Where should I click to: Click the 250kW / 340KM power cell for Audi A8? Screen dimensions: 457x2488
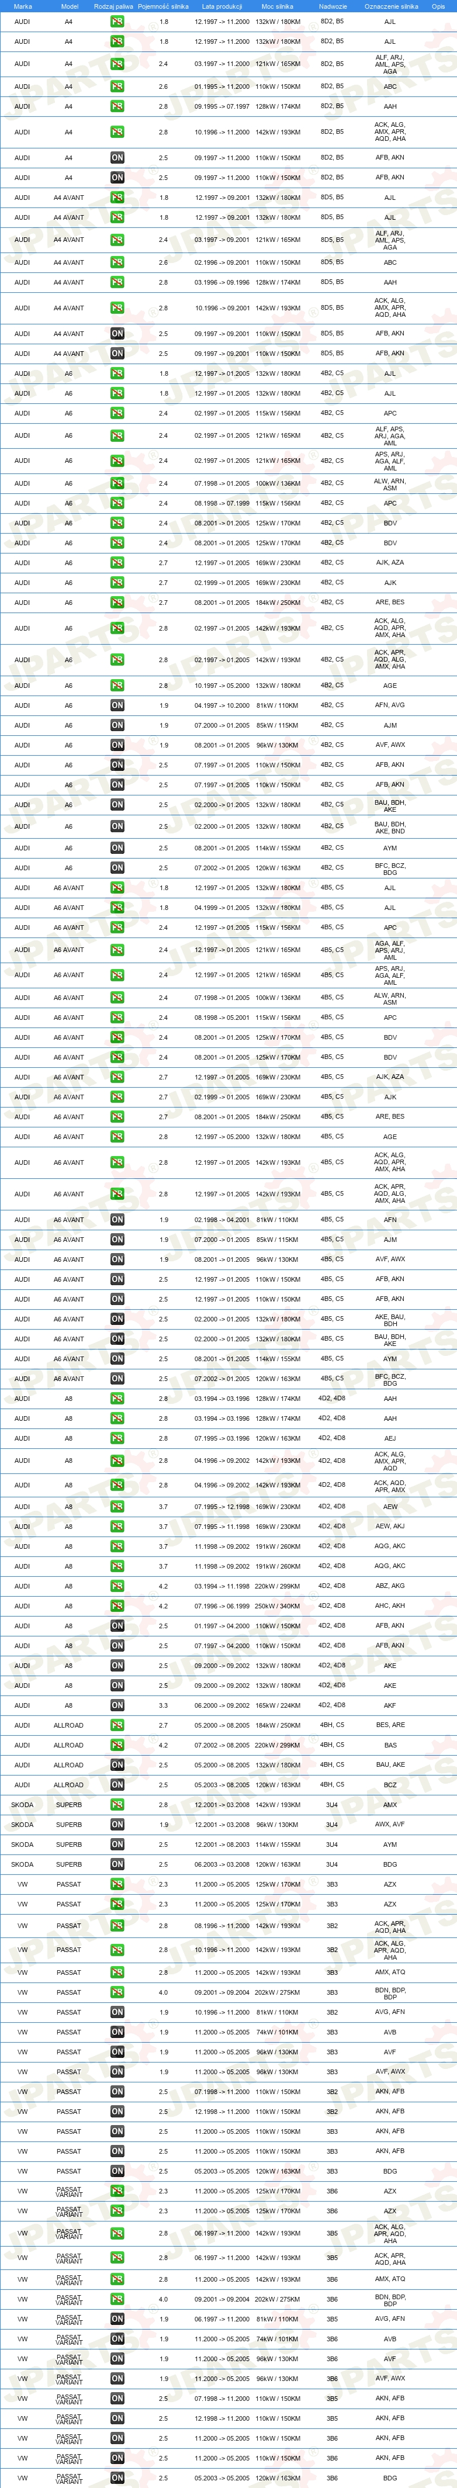pyautogui.click(x=277, y=1606)
